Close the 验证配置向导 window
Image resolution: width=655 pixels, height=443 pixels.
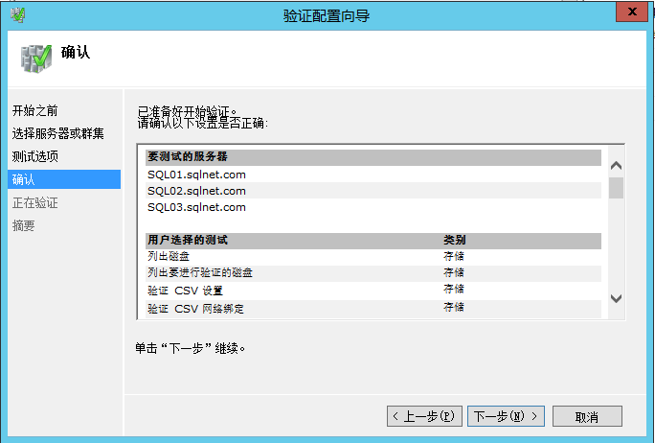[x=632, y=12]
